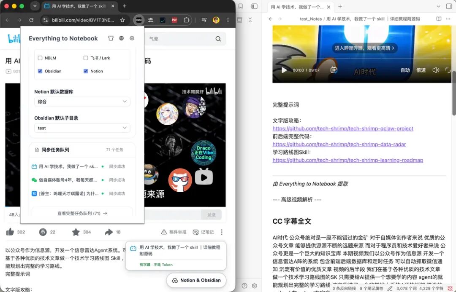456x292 pixels.
Task: Expand the Chrome tab search dropdown
Action: click(35, 6)
